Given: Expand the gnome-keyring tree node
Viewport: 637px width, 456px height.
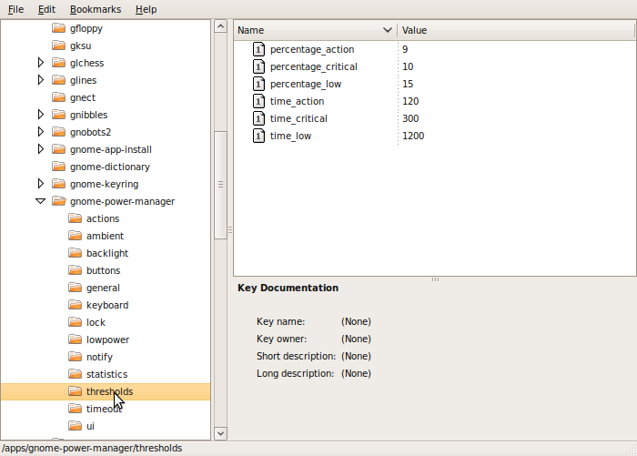Looking at the screenshot, I should pyautogui.click(x=41, y=184).
